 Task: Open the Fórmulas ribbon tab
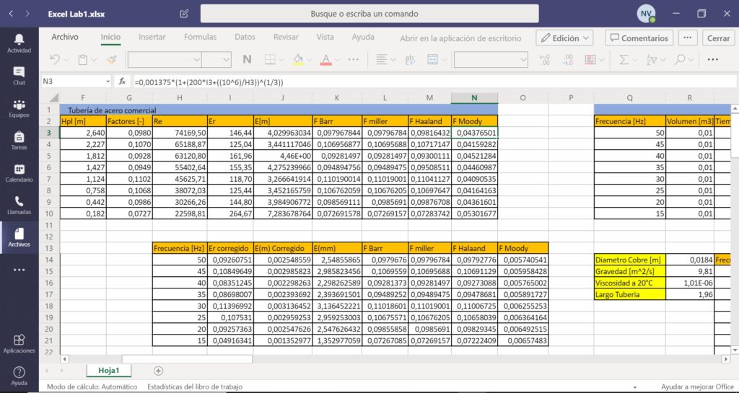point(200,37)
